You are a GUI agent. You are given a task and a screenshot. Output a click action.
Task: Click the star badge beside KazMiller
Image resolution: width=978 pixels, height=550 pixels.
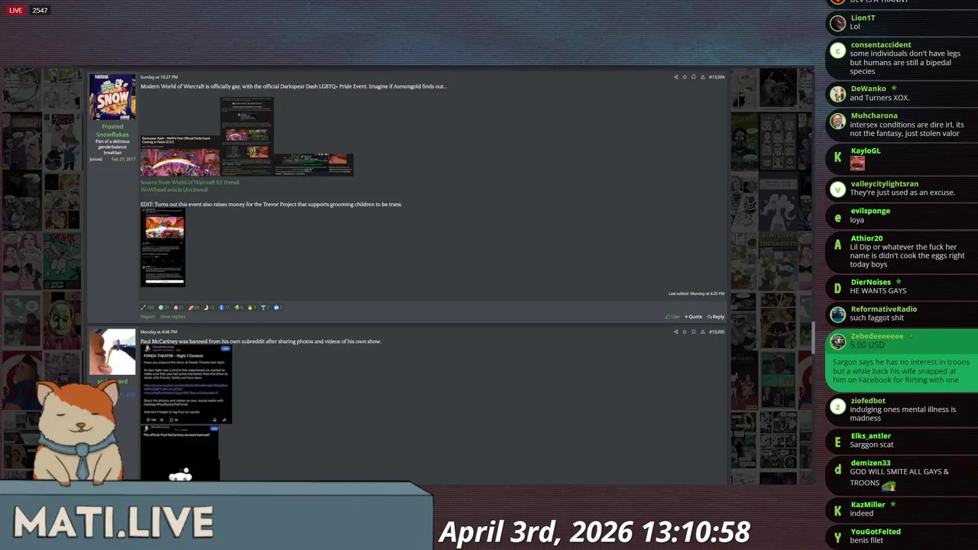click(x=892, y=504)
